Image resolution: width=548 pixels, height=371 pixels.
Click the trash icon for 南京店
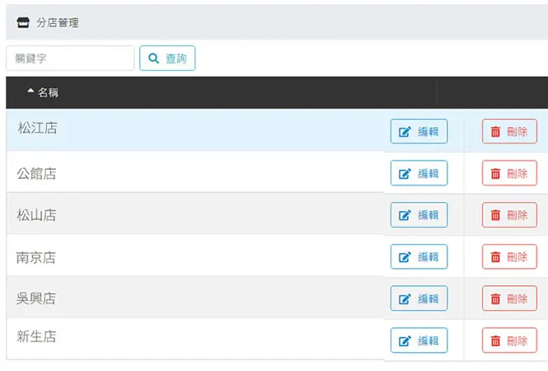[495, 257]
